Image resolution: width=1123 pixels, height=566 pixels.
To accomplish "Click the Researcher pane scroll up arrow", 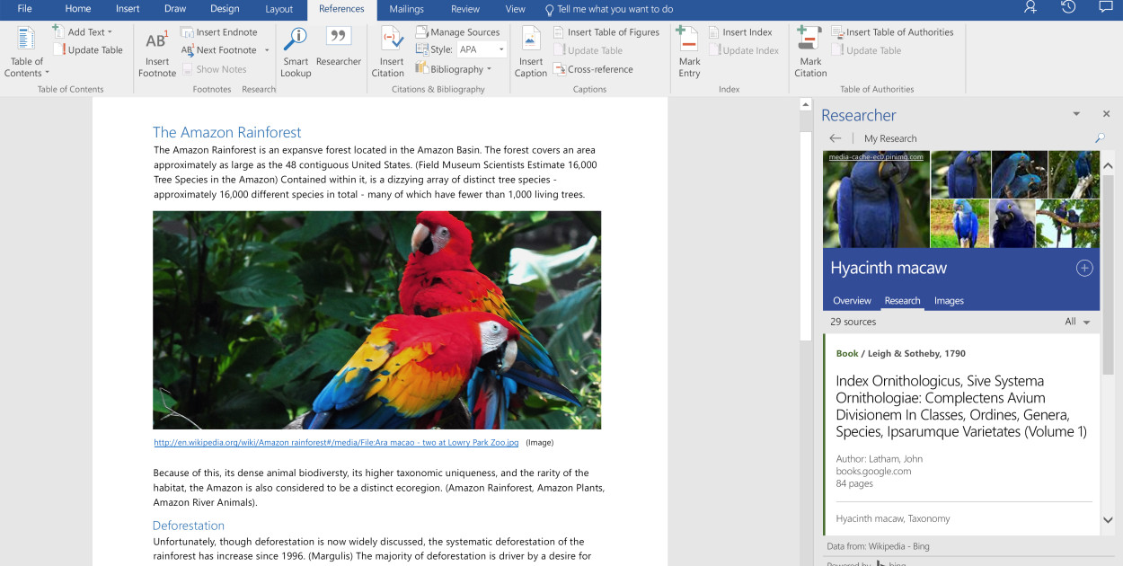I will pos(1108,166).
